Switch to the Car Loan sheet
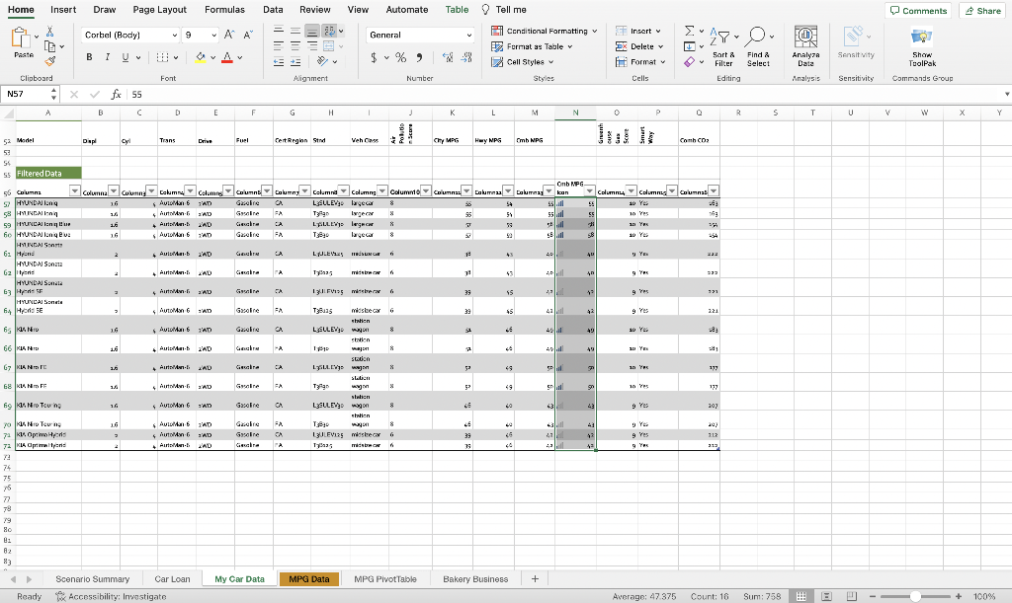This screenshot has height=603, width=1012. pyautogui.click(x=172, y=579)
